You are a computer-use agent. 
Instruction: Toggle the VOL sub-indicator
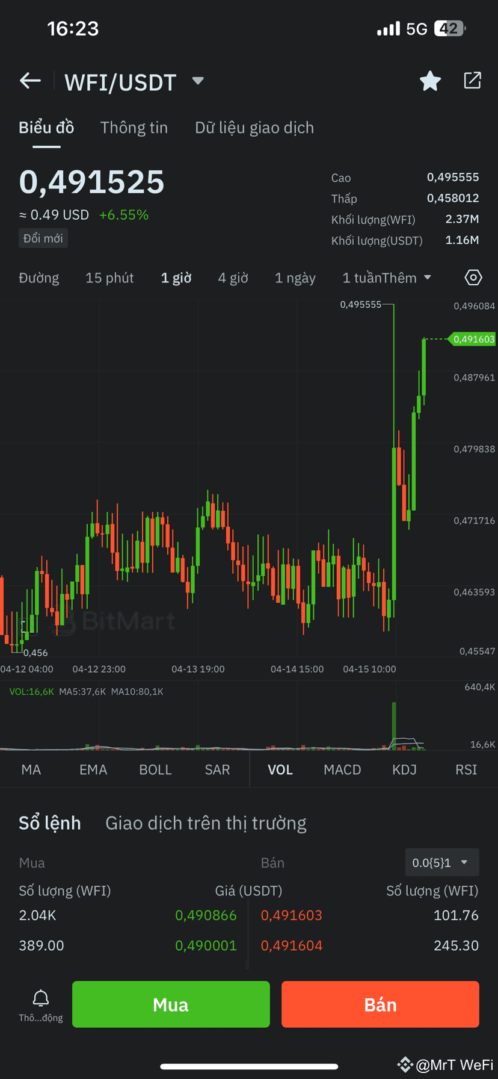tap(280, 770)
